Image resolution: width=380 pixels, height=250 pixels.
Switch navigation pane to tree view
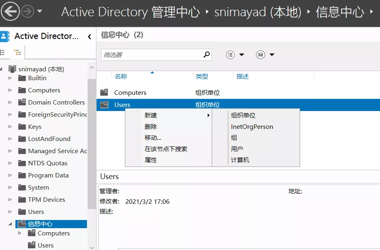pyautogui.click(x=17, y=52)
